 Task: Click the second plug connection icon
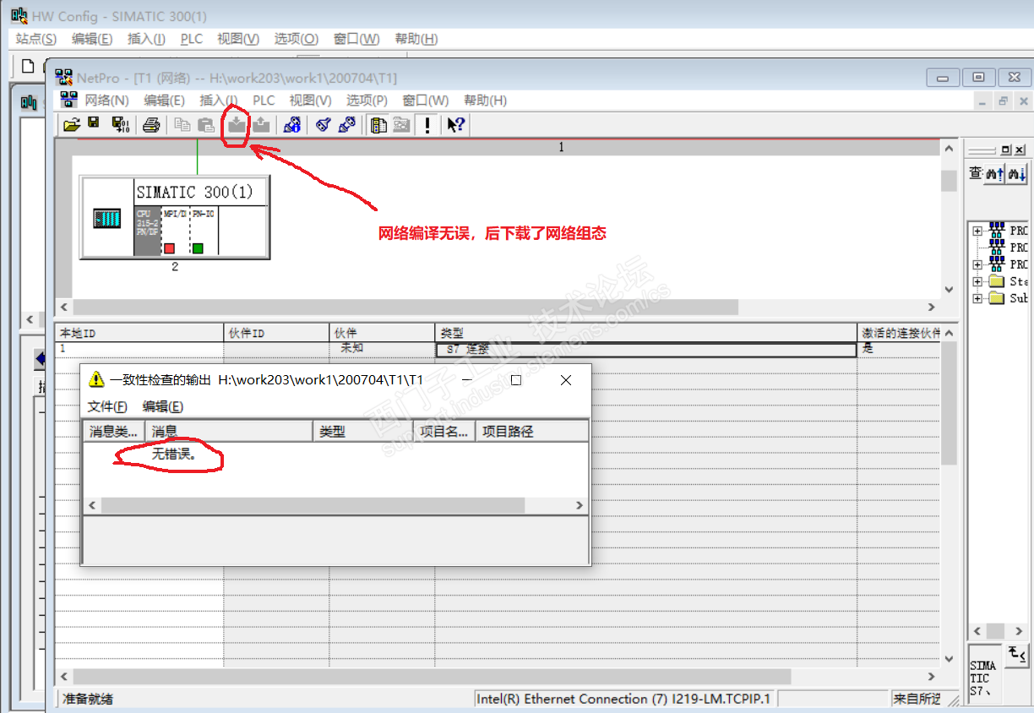click(346, 125)
